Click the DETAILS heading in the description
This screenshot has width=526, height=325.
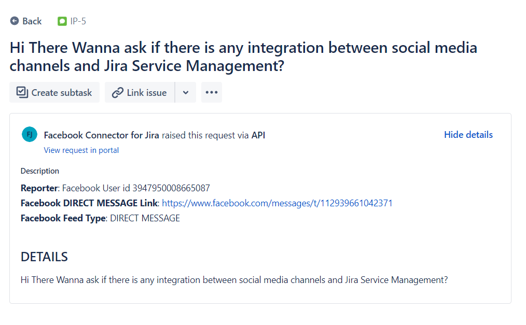44,257
